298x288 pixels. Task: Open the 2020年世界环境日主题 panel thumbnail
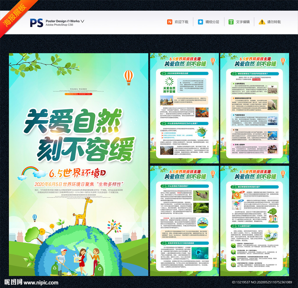click(184, 108)
